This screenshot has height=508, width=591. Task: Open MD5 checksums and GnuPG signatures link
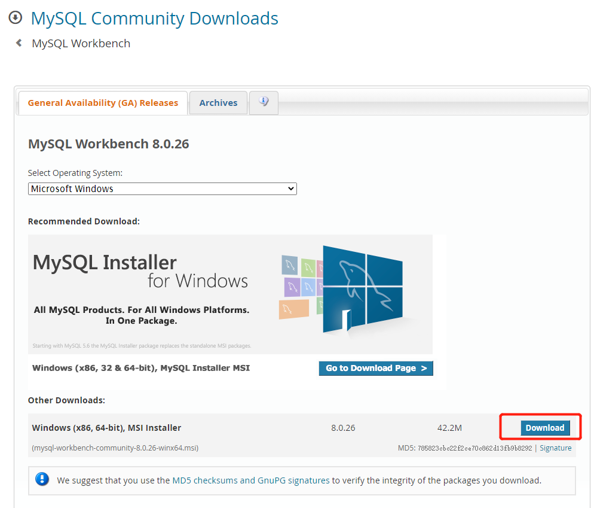tap(250, 480)
